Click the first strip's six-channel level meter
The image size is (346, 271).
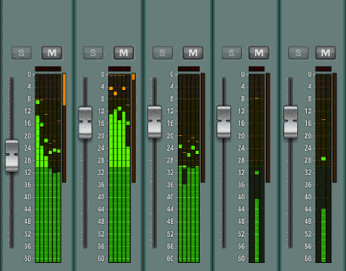48,168
